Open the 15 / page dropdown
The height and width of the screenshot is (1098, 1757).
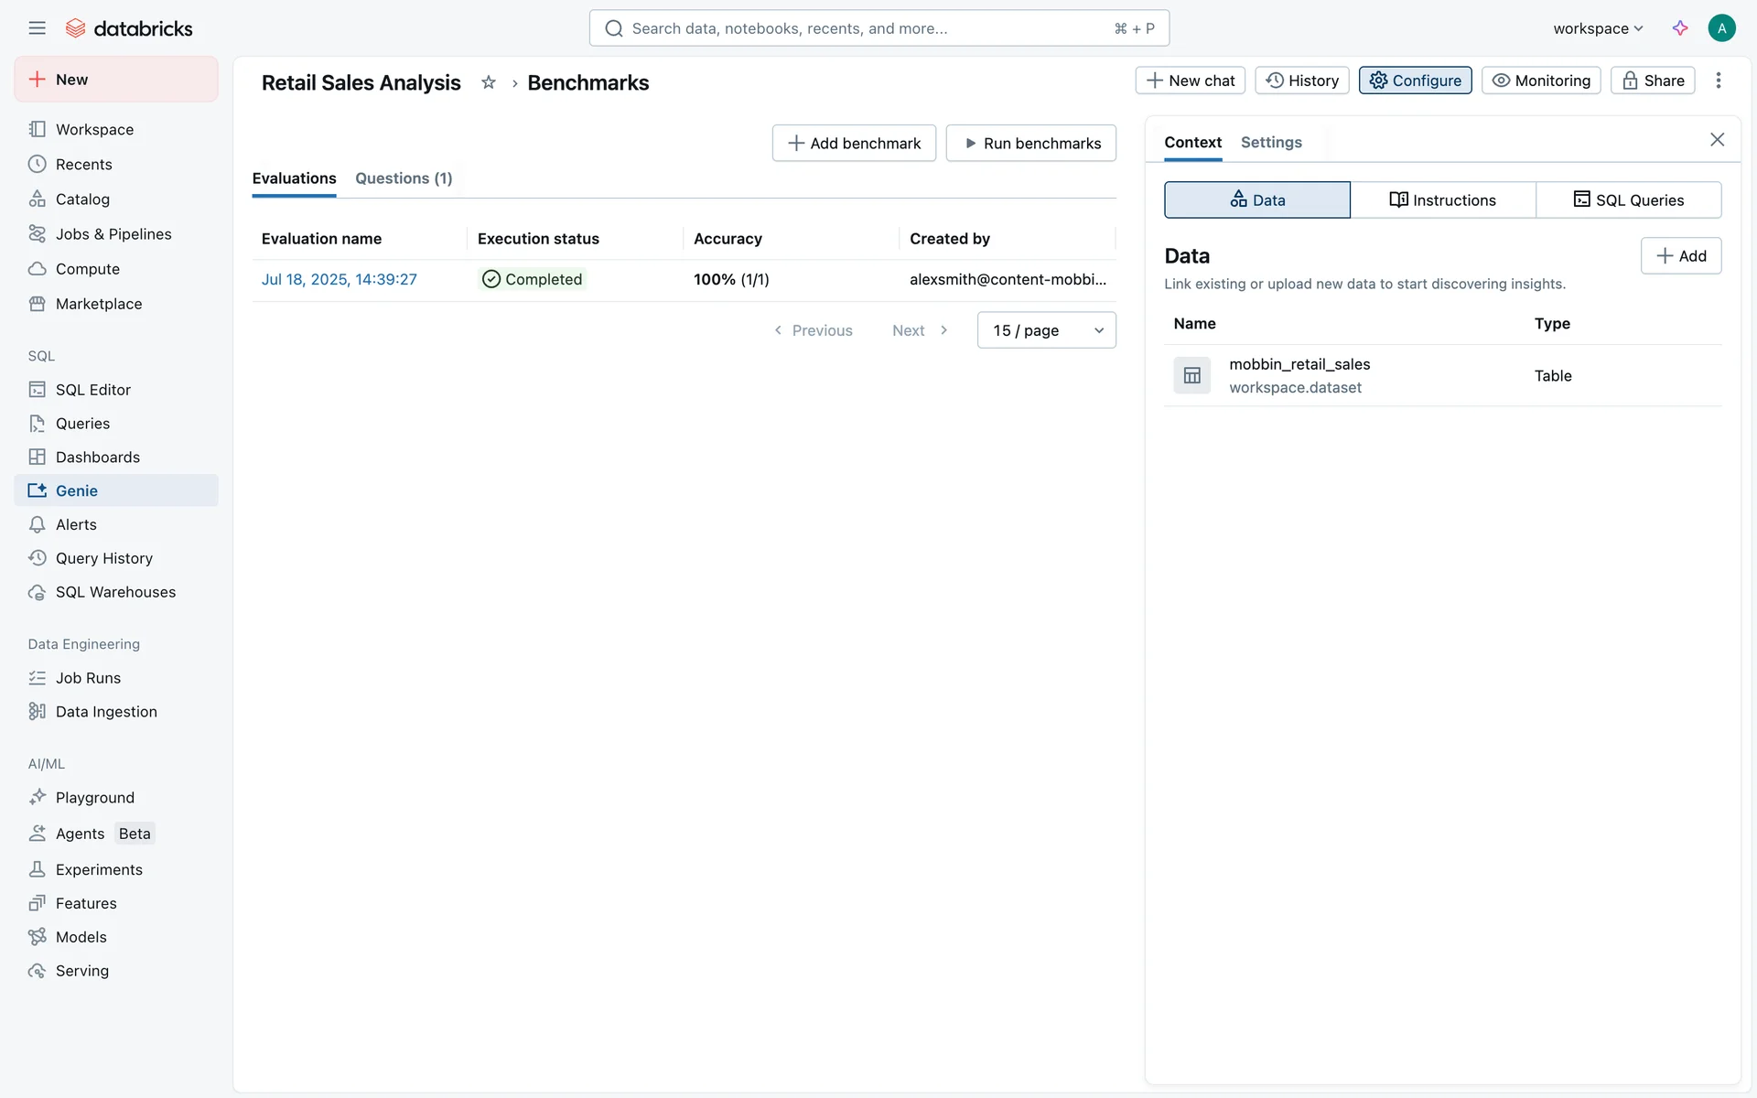pyautogui.click(x=1046, y=330)
